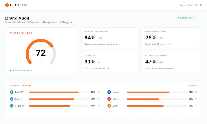Screen dimensions: 207x124
Task: Click the '82%' ChatGPT coverage value
Action: pos(93,92)
